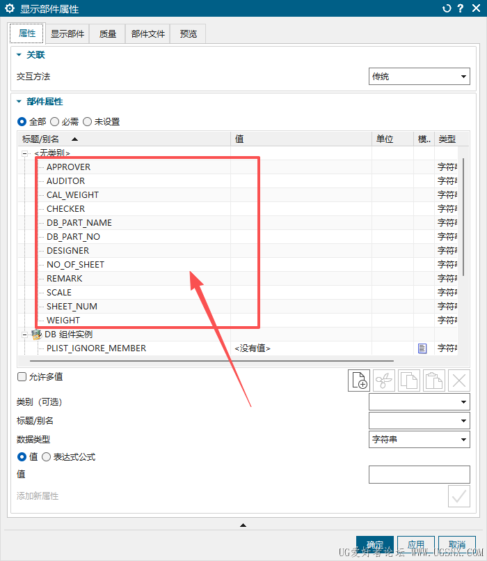Viewport: 487px width, 561px height.
Task: Select the 表达式公式 radio button
Action: pos(46,457)
